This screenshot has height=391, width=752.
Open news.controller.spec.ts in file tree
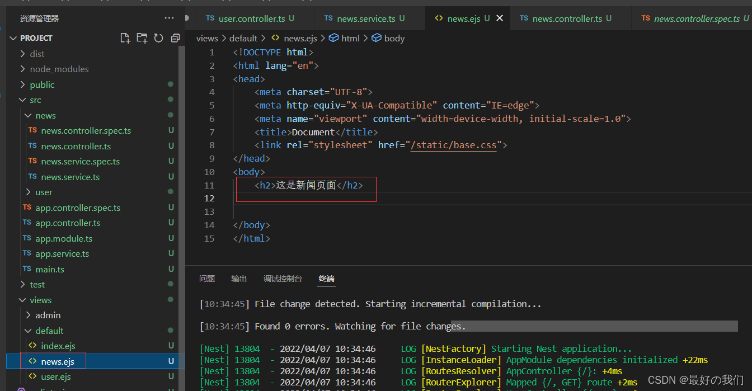click(x=86, y=131)
